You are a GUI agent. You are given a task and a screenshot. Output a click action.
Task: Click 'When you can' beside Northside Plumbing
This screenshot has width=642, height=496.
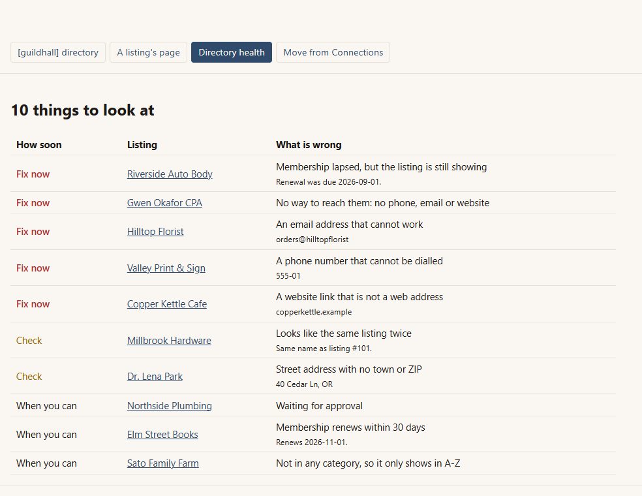click(x=46, y=406)
